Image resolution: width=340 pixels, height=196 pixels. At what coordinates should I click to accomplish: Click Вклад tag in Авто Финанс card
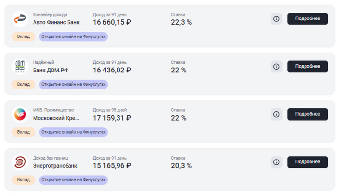[x=23, y=36]
